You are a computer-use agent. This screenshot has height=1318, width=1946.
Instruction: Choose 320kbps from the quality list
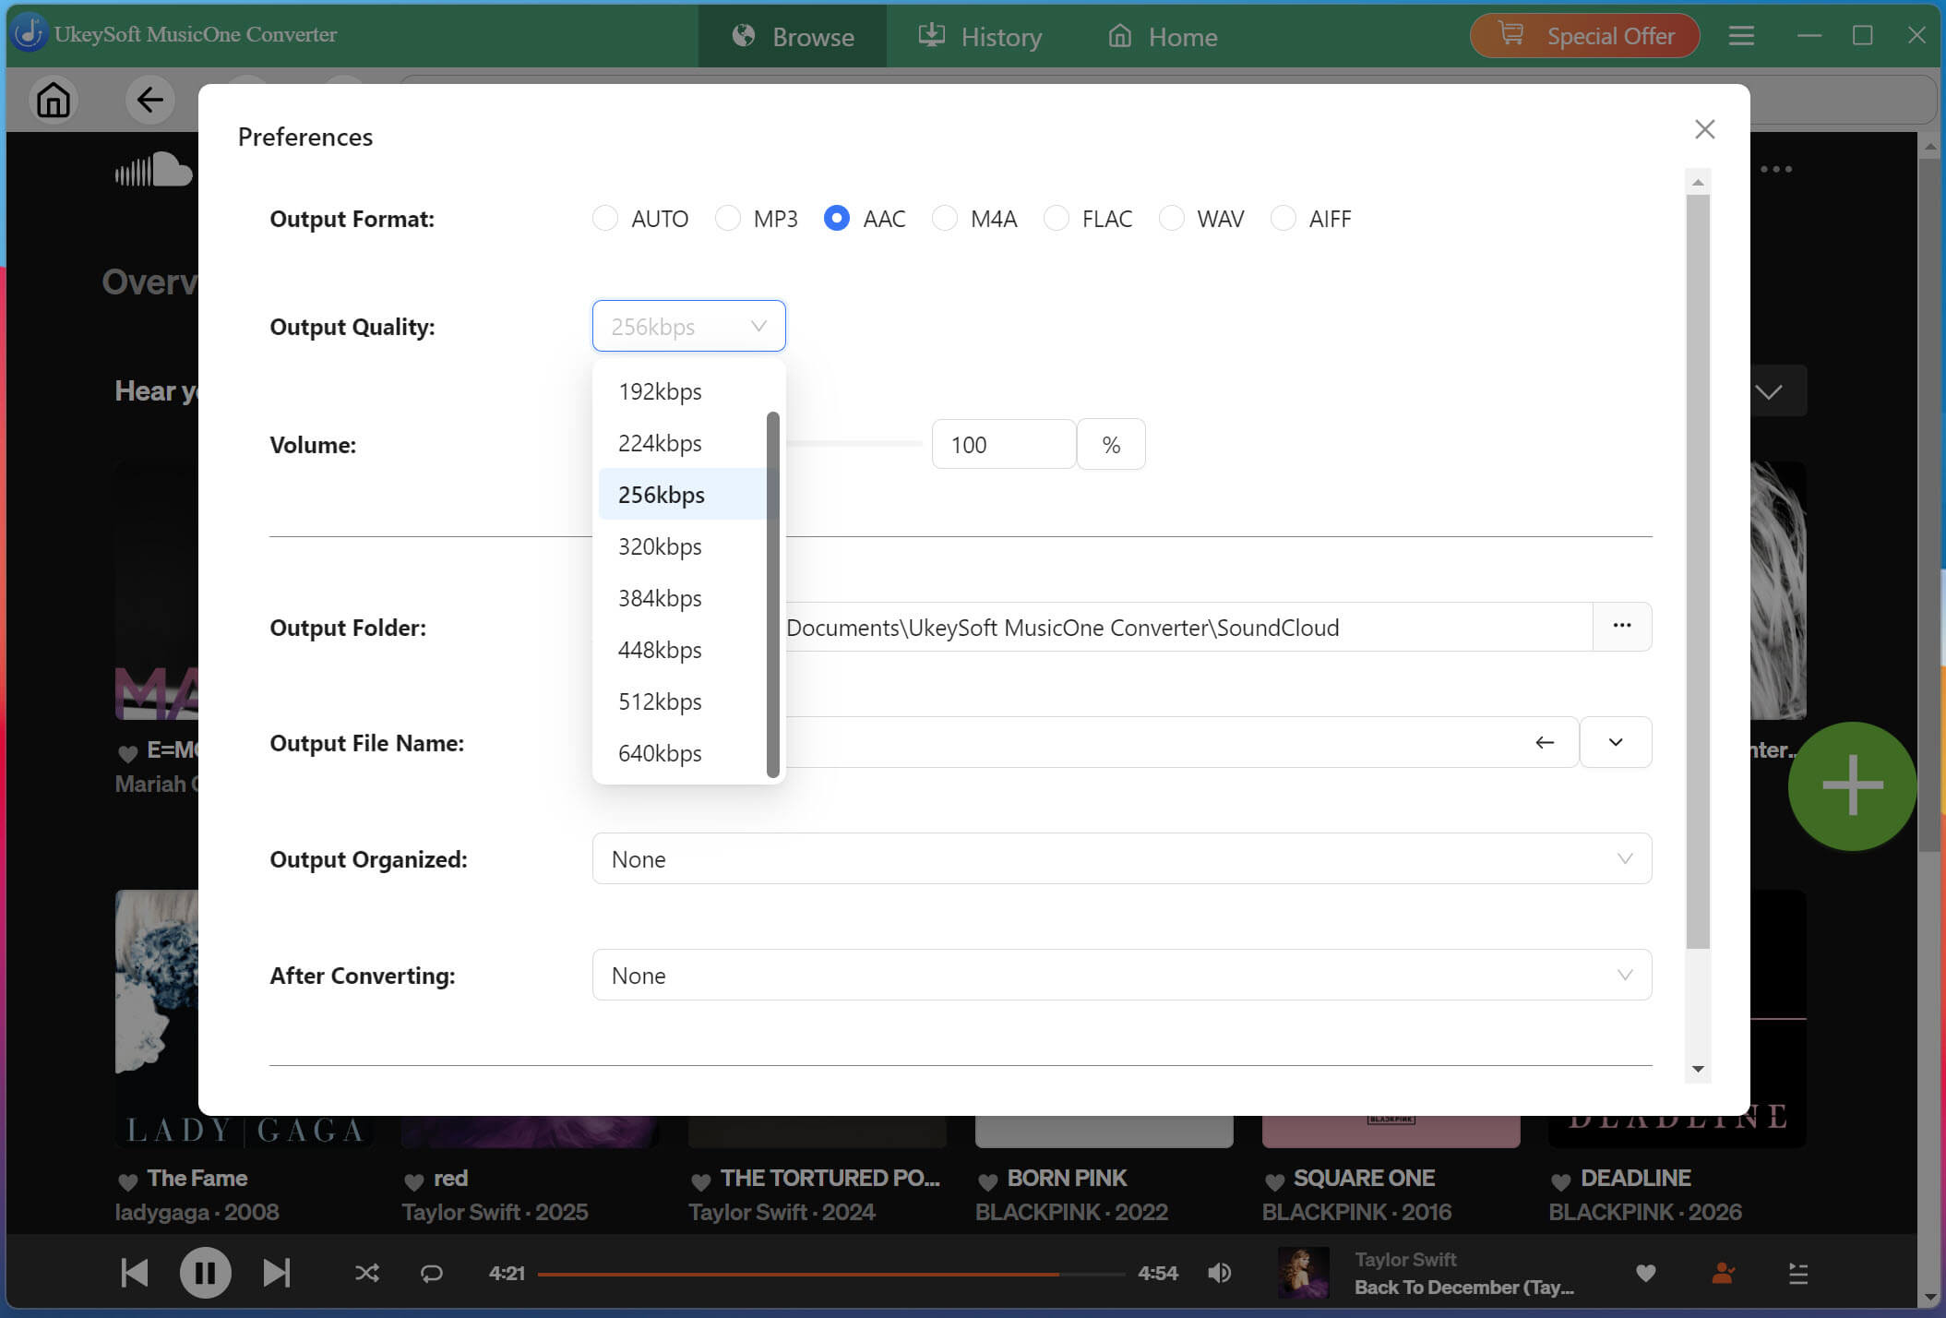click(682, 546)
